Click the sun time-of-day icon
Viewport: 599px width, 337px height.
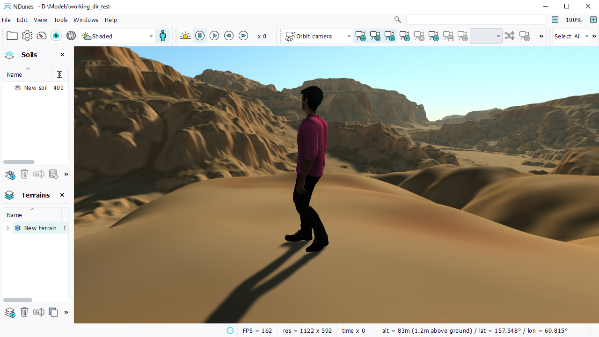(x=185, y=36)
